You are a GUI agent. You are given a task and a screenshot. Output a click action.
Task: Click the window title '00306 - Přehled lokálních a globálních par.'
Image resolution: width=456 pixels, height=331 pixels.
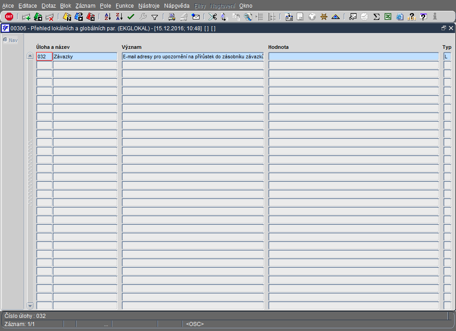(63, 28)
